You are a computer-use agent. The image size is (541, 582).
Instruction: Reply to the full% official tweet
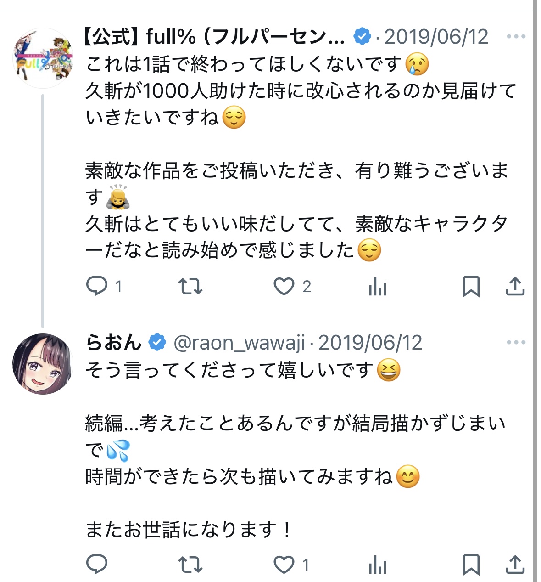click(x=97, y=286)
